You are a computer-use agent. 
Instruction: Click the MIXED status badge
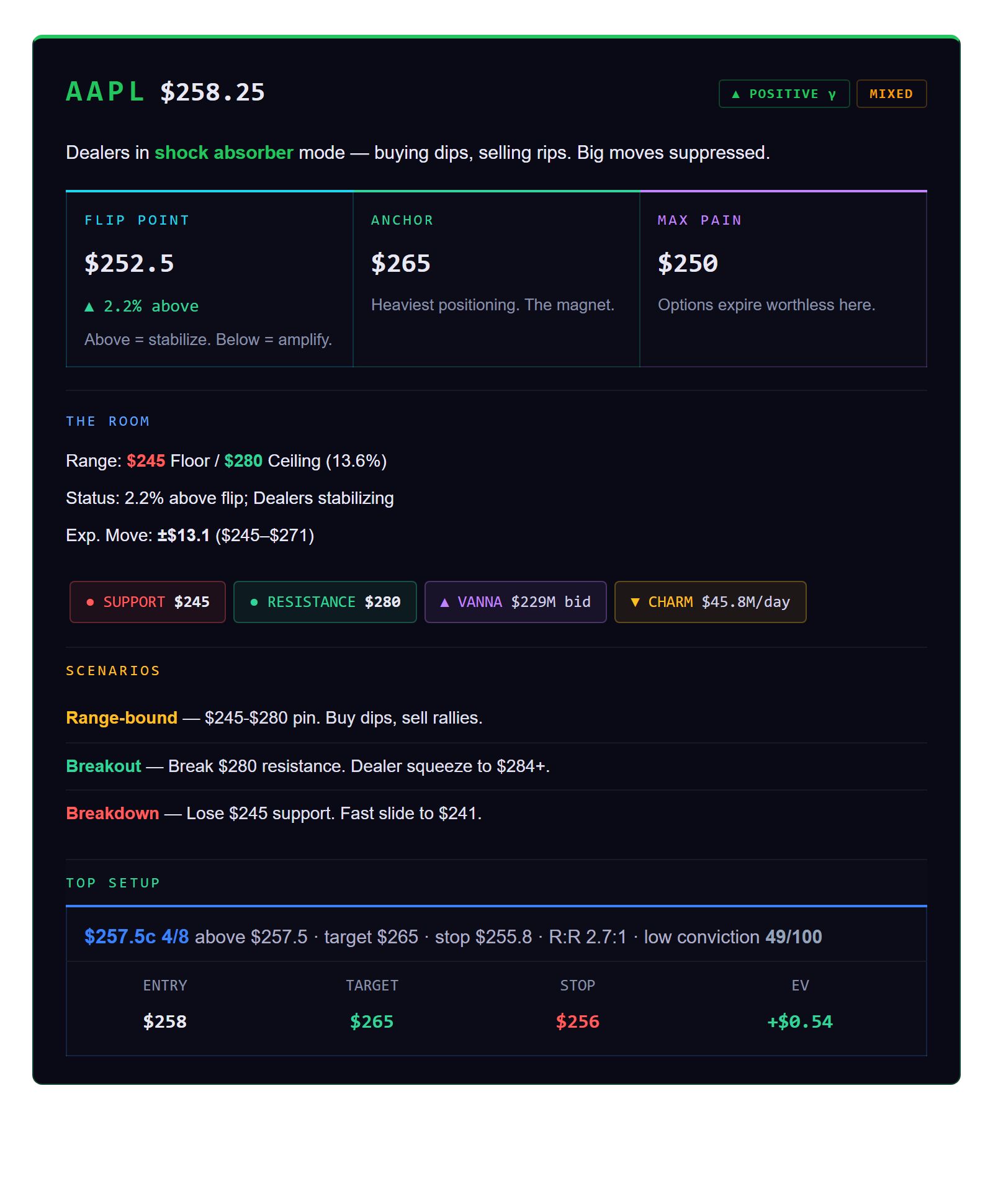pos(891,94)
